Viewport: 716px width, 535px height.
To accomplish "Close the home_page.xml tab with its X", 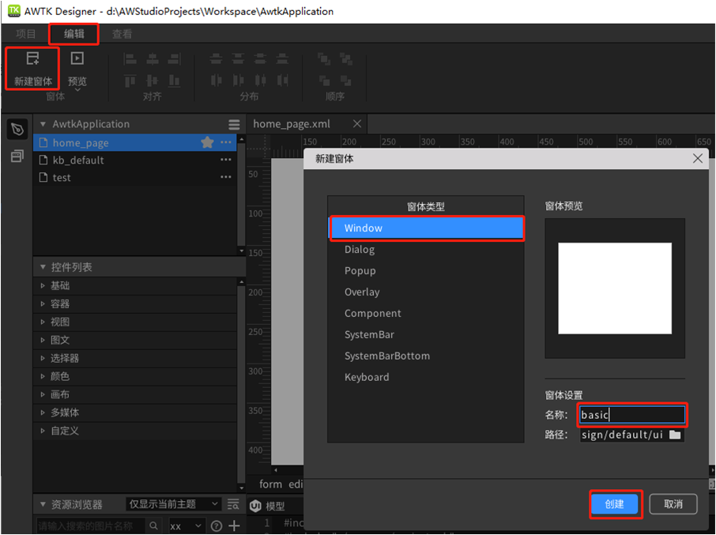I will coord(357,124).
